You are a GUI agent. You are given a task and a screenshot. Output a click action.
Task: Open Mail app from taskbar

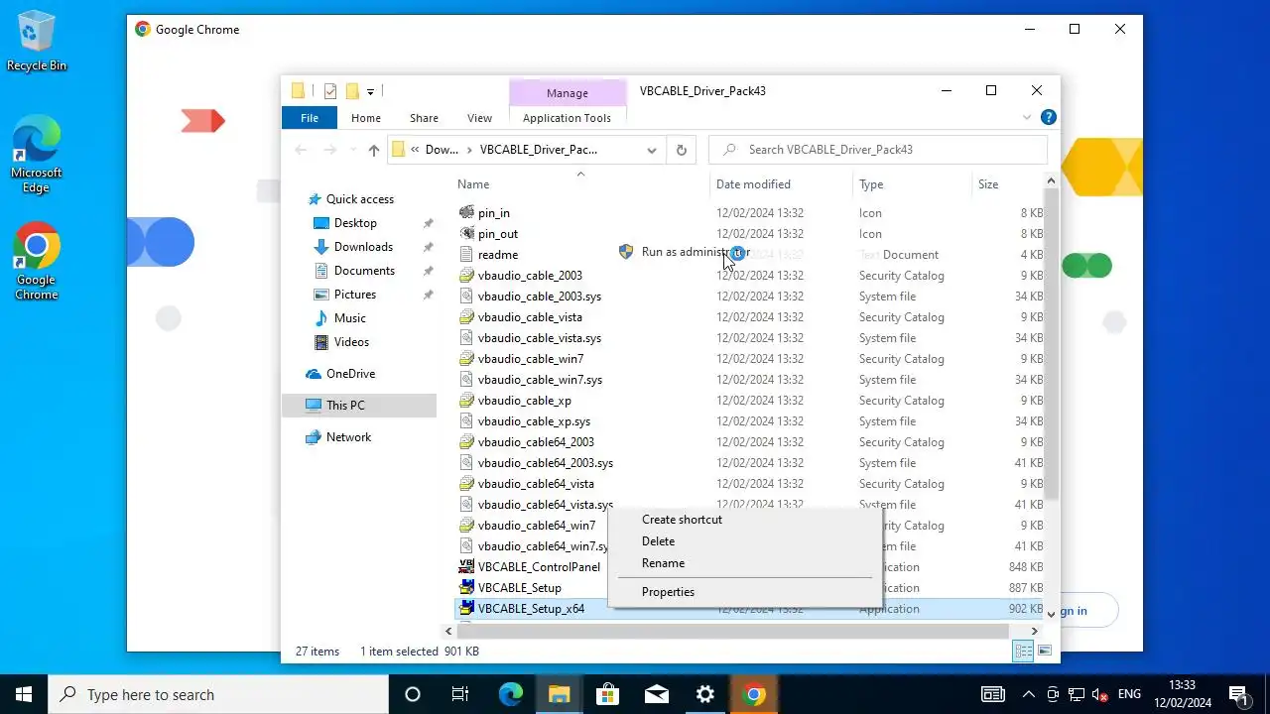point(656,694)
